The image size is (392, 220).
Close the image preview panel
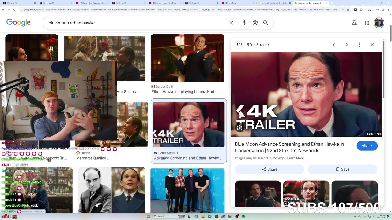coord(372,45)
